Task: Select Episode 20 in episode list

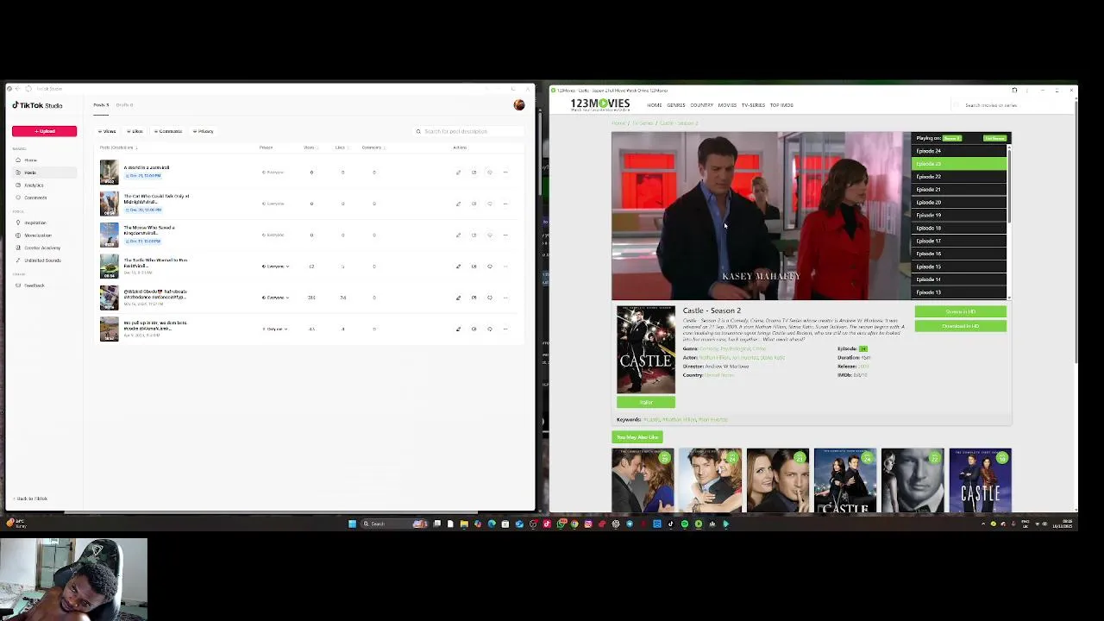Action: (x=959, y=203)
